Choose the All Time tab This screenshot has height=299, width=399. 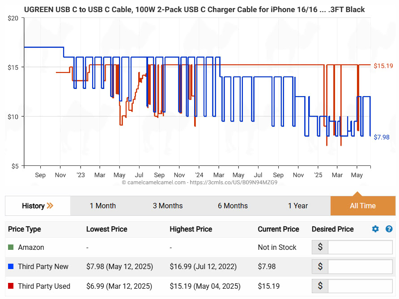click(x=363, y=206)
